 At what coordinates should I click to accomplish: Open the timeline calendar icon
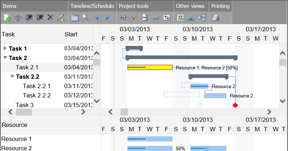pyautogui.click(x=75, y=17)
